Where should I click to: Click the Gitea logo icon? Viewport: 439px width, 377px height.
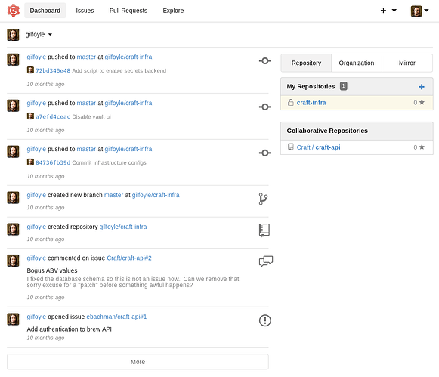[x=13, y=11]
